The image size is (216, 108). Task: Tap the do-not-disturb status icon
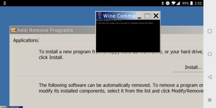pyautogui.click(x=168, y=3)
